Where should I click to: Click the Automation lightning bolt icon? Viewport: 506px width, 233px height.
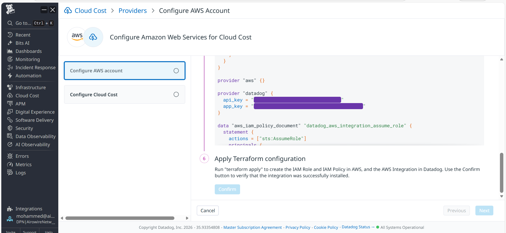point(10,76)
